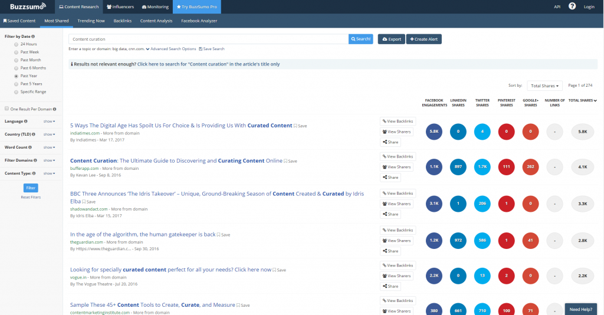Click info icon beside Filter Domains

click(35, 160)
